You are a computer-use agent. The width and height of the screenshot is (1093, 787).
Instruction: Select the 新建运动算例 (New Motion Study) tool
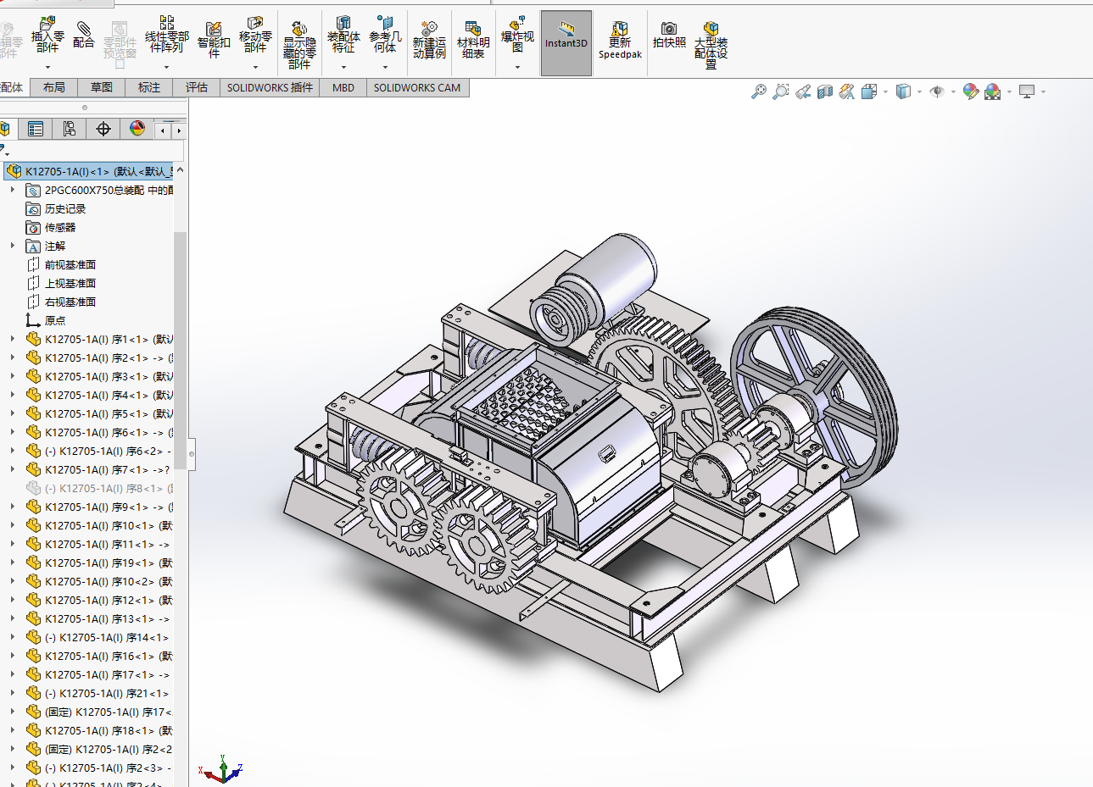429,40
